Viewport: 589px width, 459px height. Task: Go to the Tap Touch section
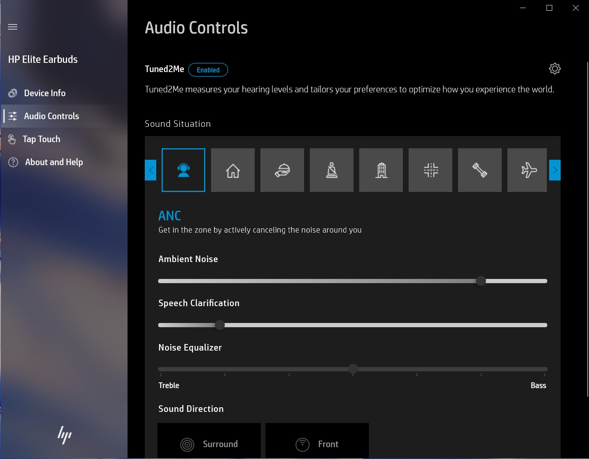tap(41, 139)
